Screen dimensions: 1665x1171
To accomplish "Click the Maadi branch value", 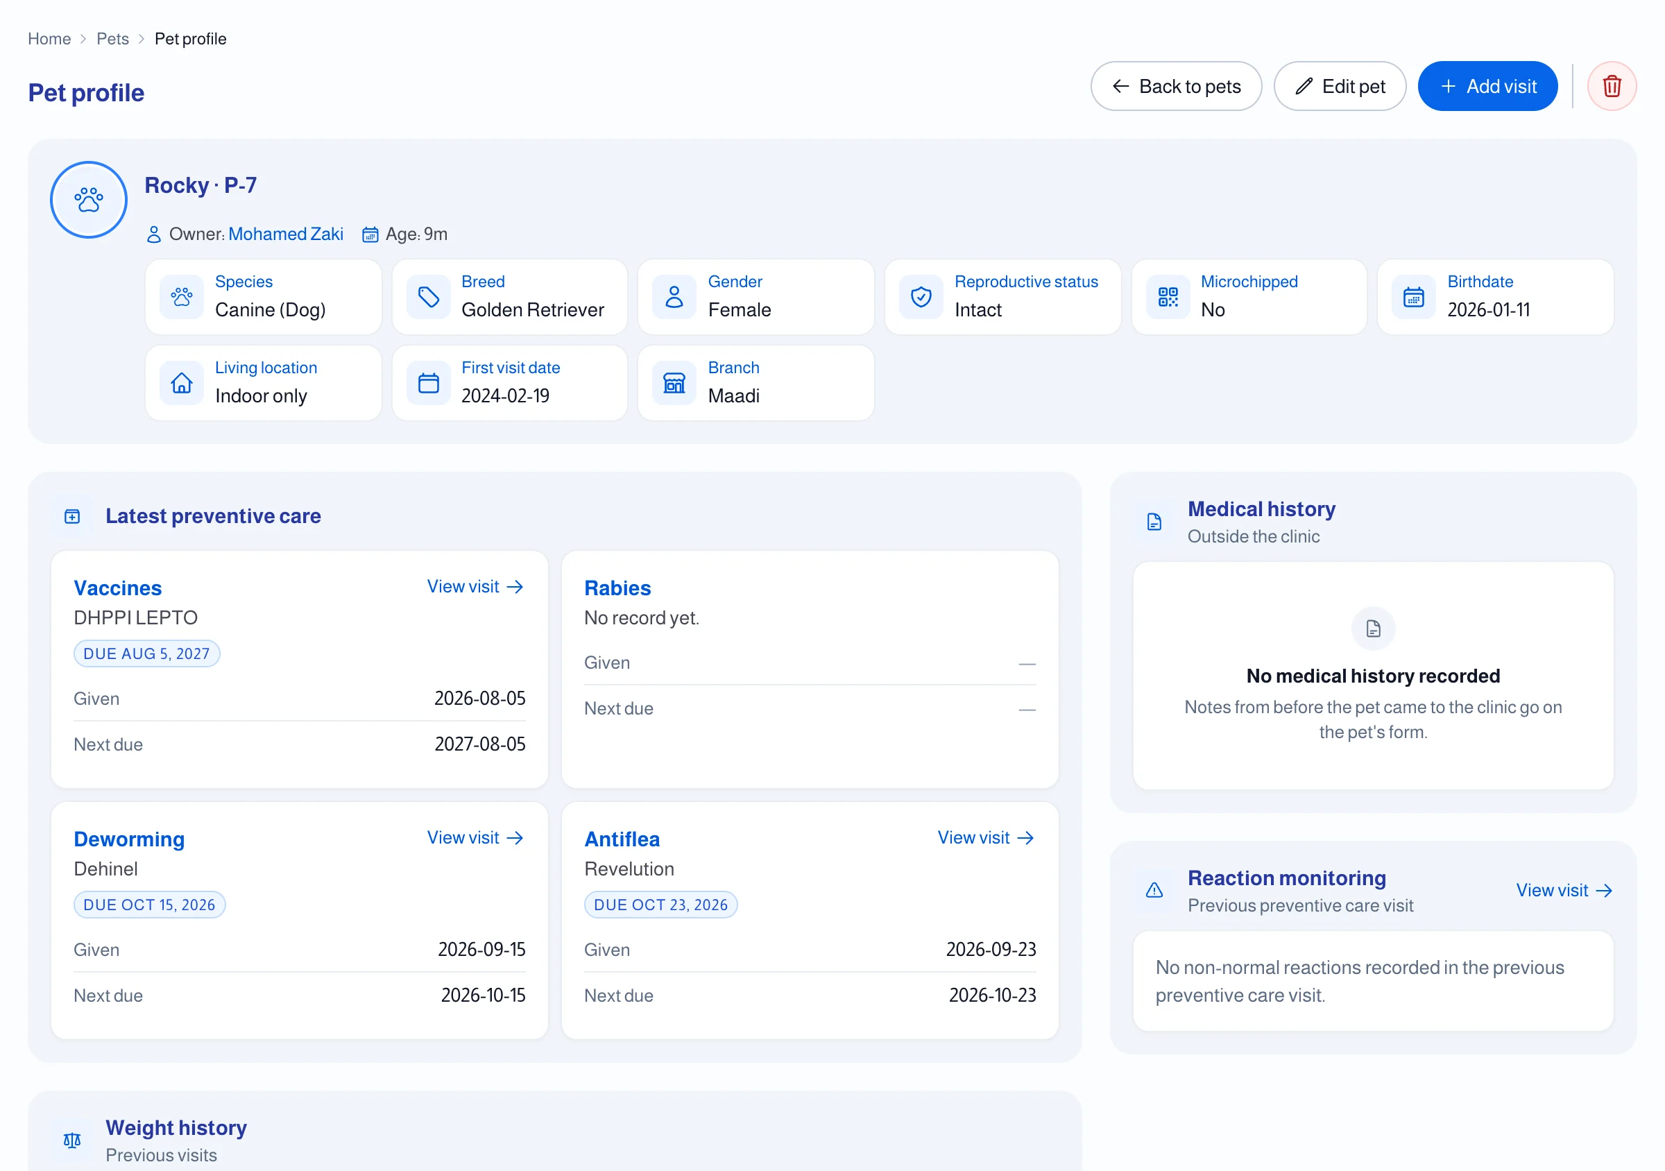I will pyautogui.click(x=733, y=396).
